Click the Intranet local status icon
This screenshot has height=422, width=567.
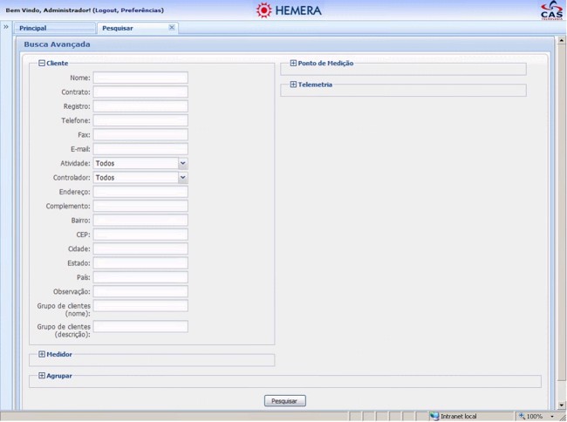(x=434, y=417)
